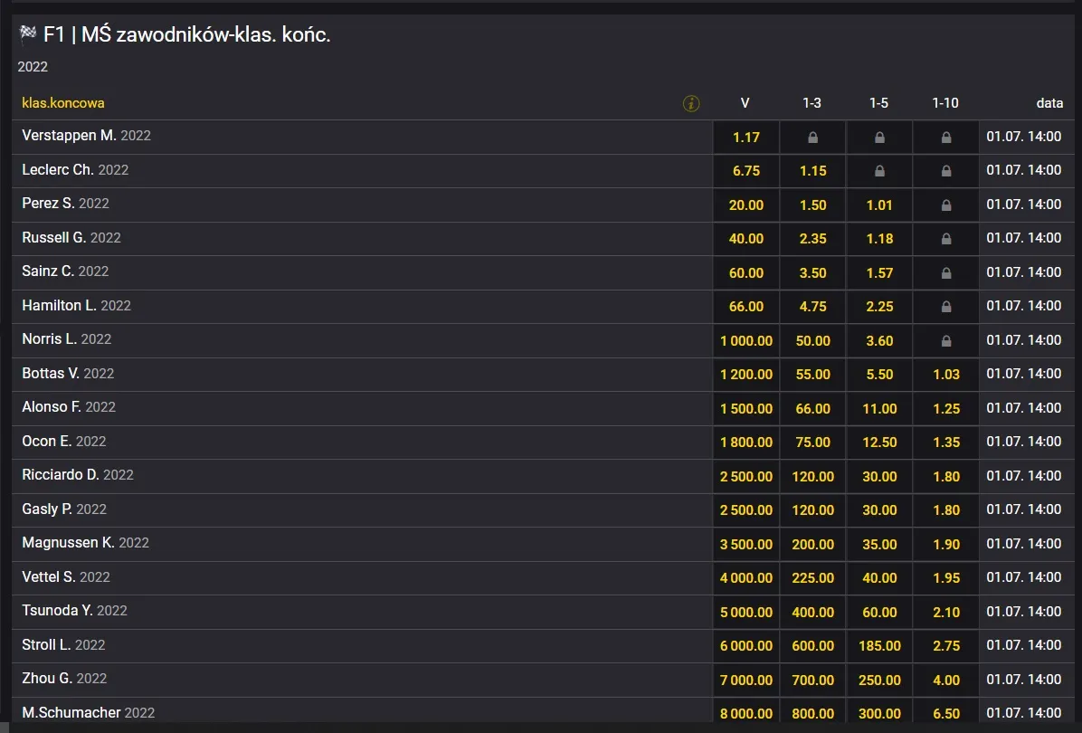The width and height of the screenshot is (1082, 733).
Task: Pick Alonso top-5 odds 11.00
Action: pos(879,409)
